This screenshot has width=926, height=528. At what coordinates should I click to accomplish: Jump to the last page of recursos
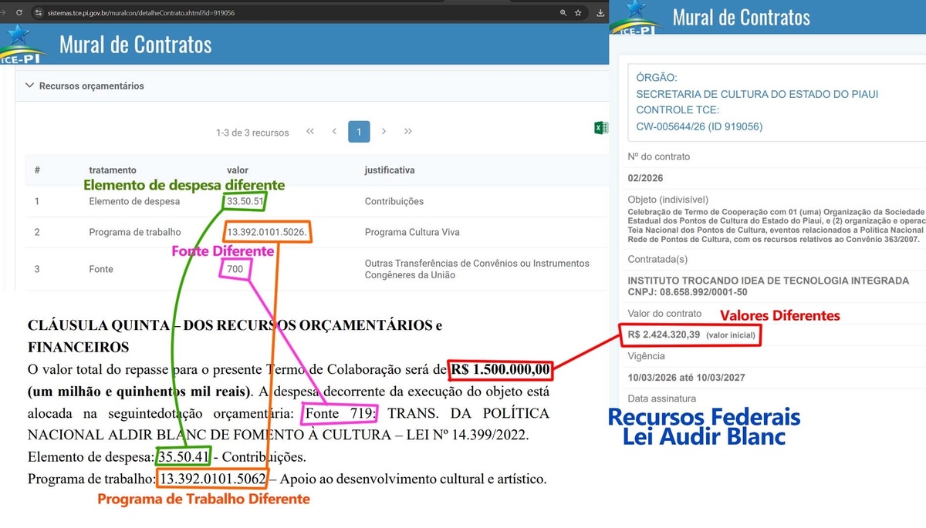coord(408,132)
